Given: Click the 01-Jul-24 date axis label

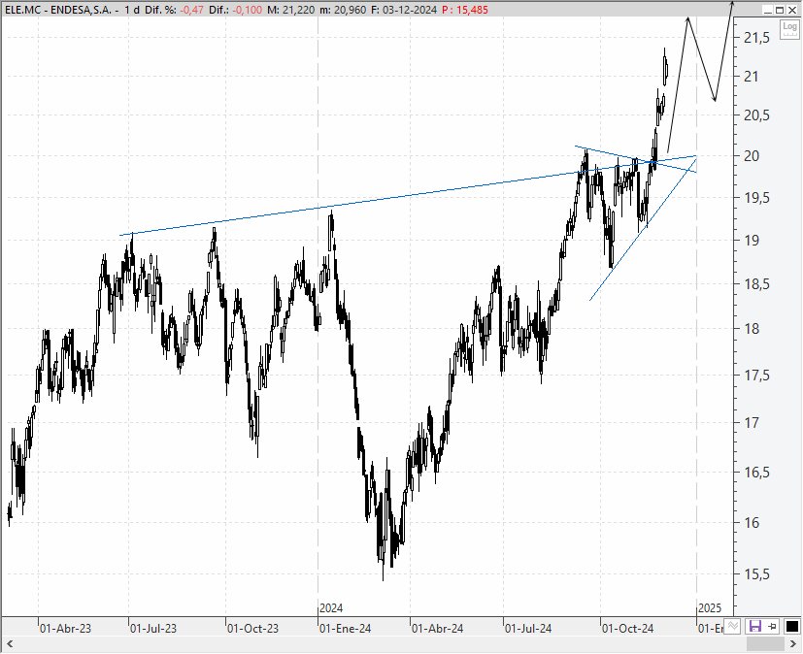Looking at the screenshot, I should (528, 629).
